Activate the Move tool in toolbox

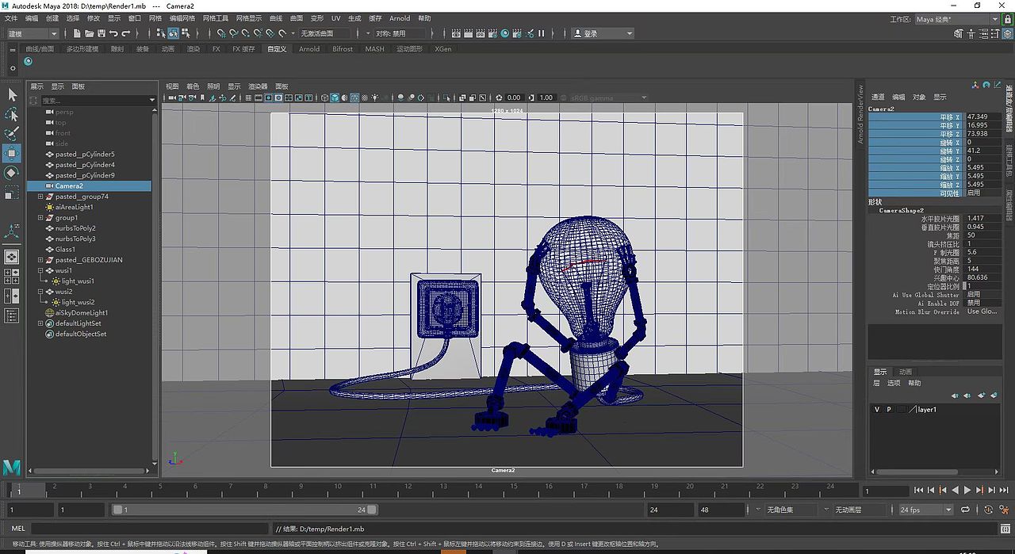pyautogui.click(x=12, y=153)
